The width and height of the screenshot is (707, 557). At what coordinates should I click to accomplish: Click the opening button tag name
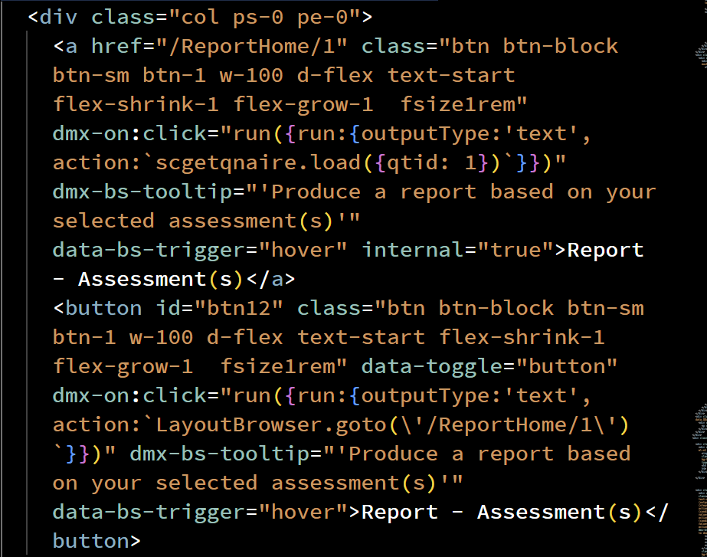tap(104, 308)
